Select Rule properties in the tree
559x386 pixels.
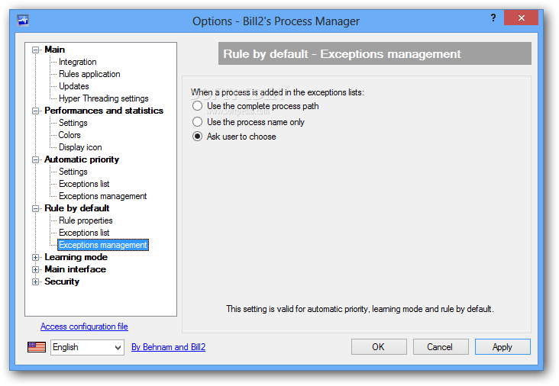click(x=86, y=220)
